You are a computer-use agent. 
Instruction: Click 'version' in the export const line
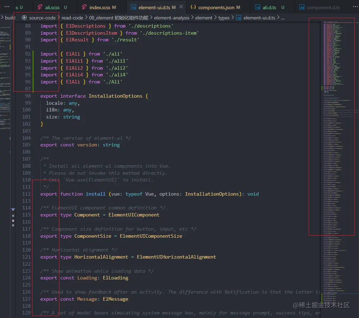(x=87, y=145)
